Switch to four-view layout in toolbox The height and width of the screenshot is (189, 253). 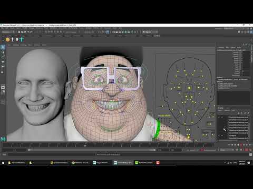[x=3, y=91]
